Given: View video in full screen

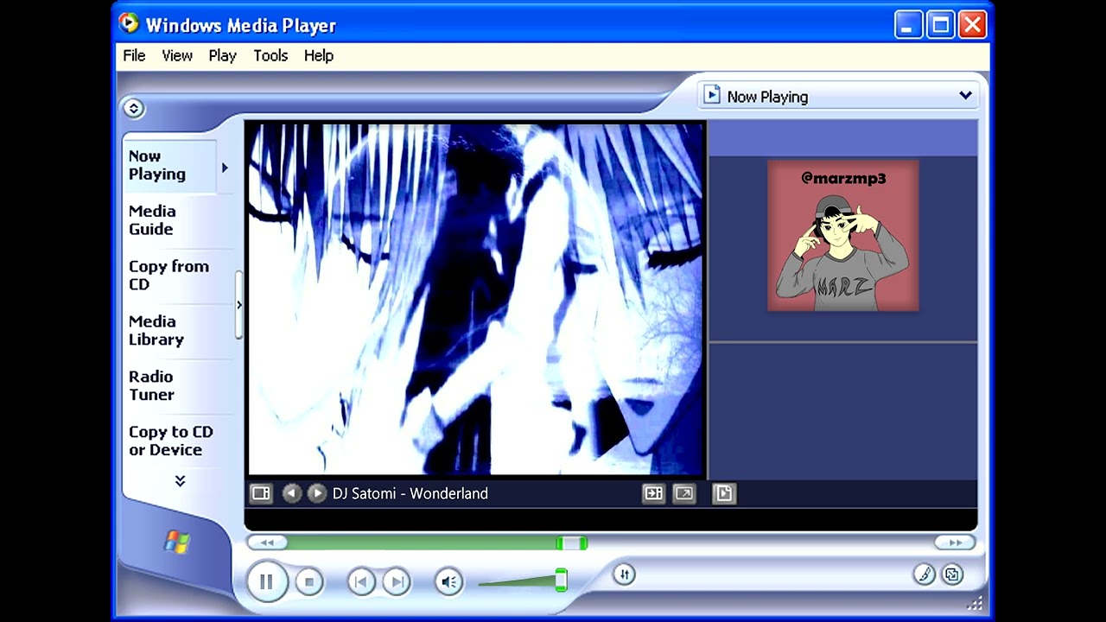Looking at the screenshot, I should 683,493.
